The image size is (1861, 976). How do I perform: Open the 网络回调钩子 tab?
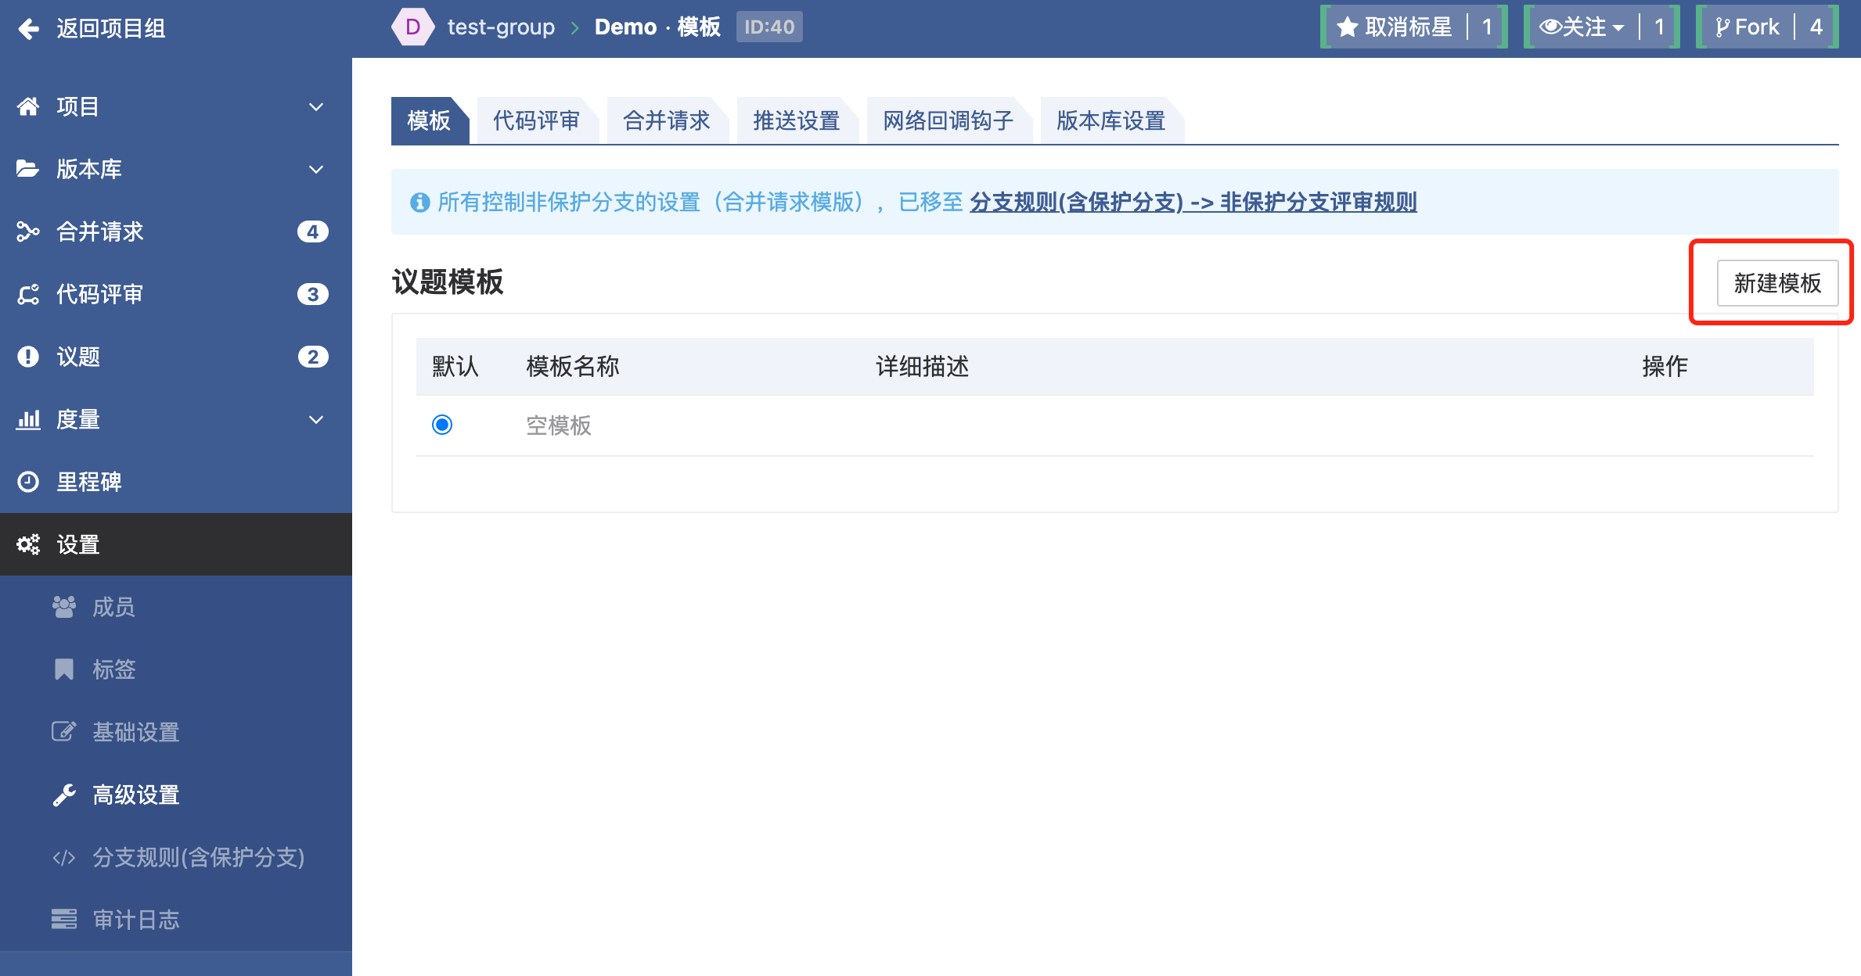click(948, 120)
